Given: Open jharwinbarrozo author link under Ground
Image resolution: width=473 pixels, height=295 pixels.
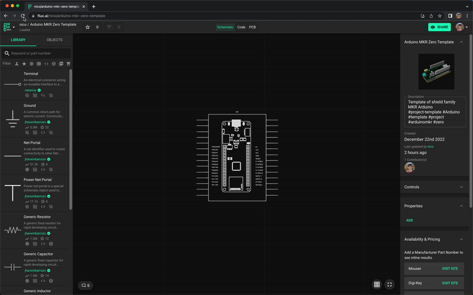Looking at the screenshot, I should click(x=35, y=122).
